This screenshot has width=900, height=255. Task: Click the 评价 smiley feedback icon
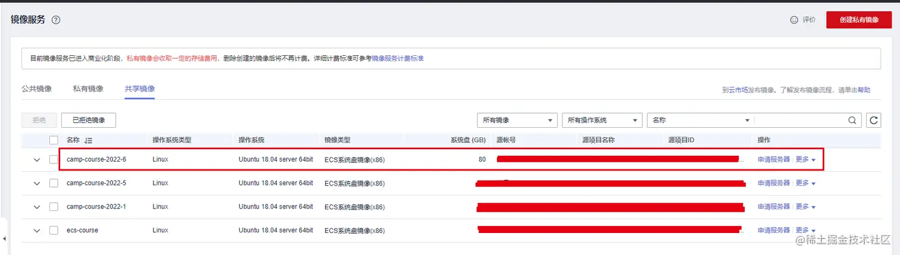(x=793, y=20)
